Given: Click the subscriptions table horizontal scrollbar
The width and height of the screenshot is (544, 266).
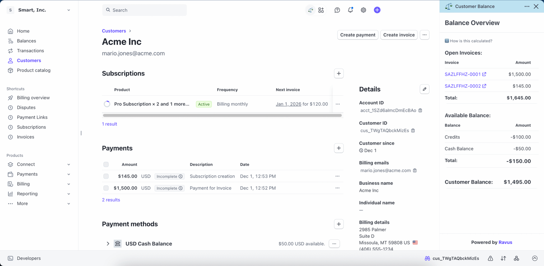Looking at the screenshot, I should pos(222,116).
